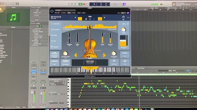
Task: Collapse the Region inspector disclosure triangle
Action: pos(32,8)
